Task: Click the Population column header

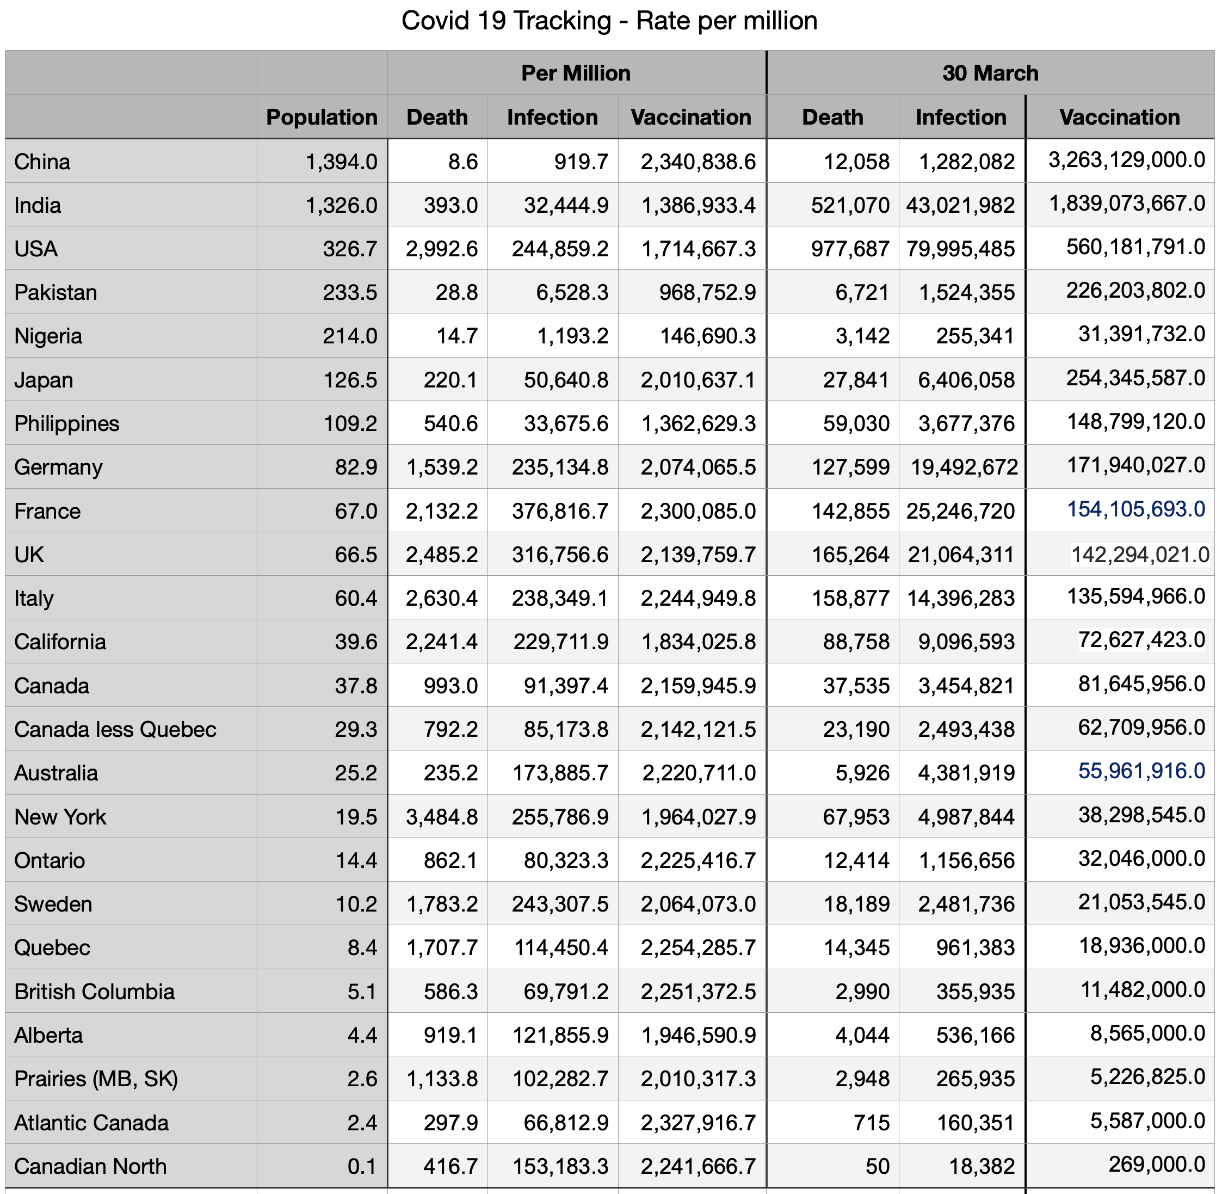Action: pyautogui.click(x=321, y=117)
